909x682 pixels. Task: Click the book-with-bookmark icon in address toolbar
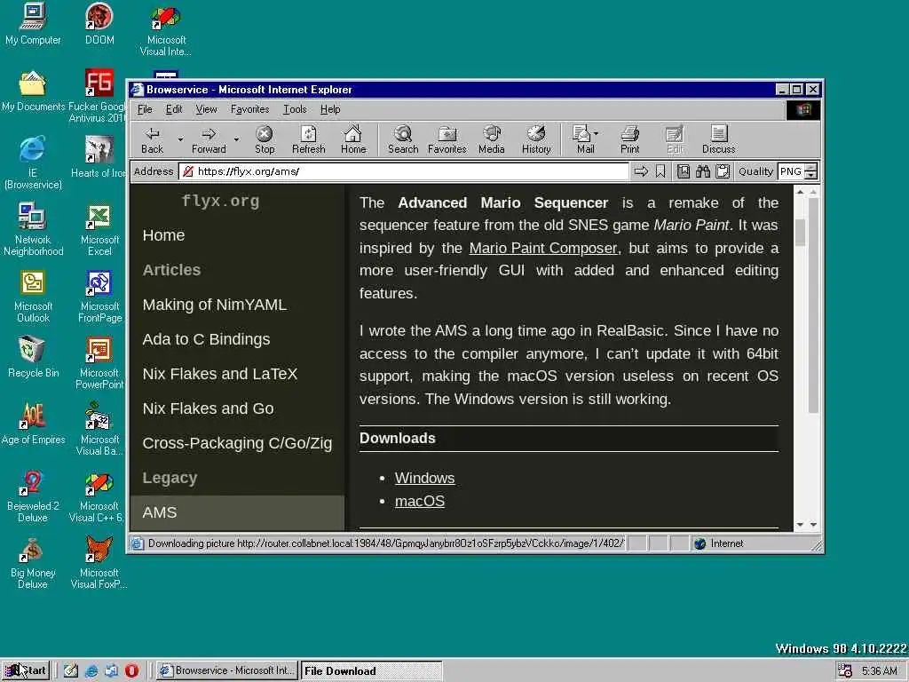684,171
